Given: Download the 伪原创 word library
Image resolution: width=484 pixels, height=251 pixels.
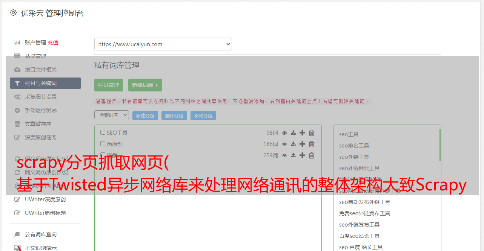Looking at the screenshot, I should click(x=293, y=144).
